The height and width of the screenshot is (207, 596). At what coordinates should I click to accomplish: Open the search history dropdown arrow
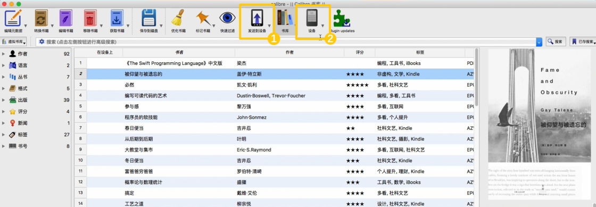tap(539, 42)
